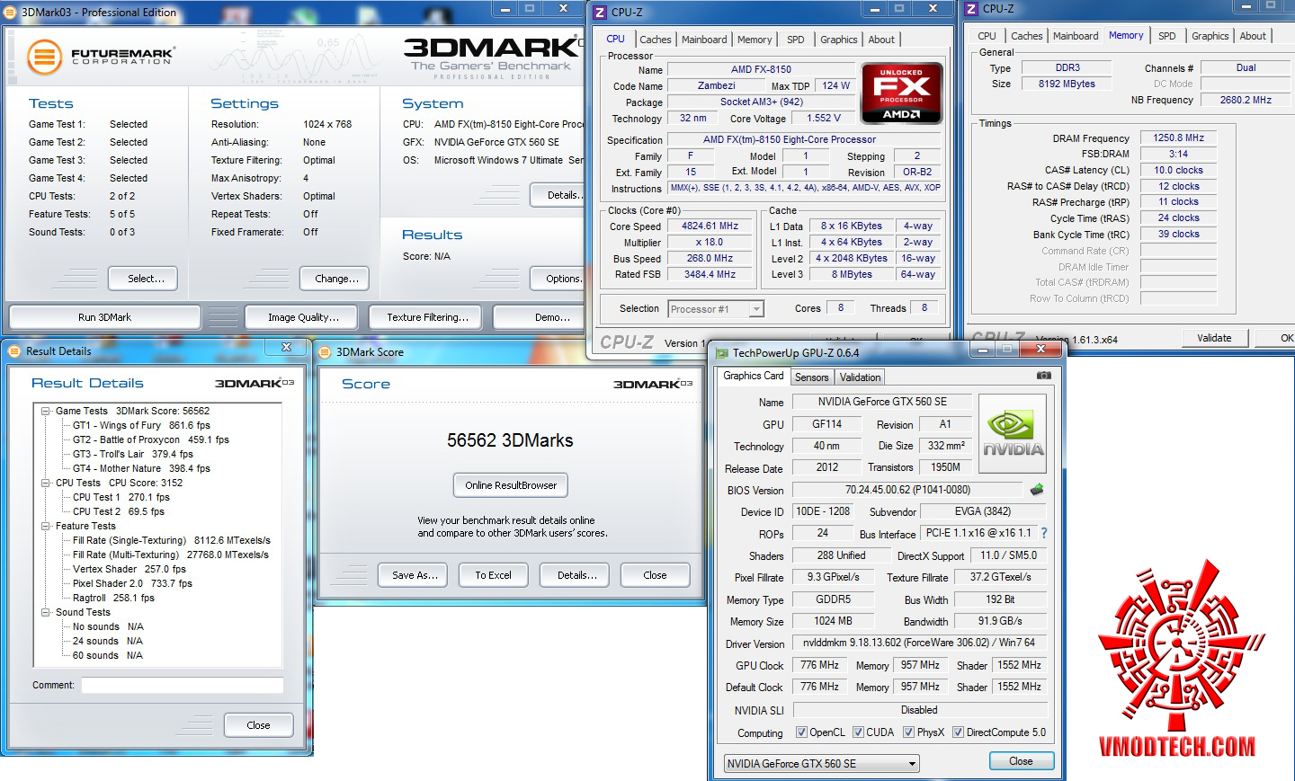Collapse the Feature Tests tree node
The width and height of the screenshot is (1295, 781).
45,526
